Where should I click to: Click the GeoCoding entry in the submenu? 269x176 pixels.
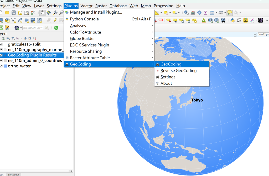tap(182, 64)
